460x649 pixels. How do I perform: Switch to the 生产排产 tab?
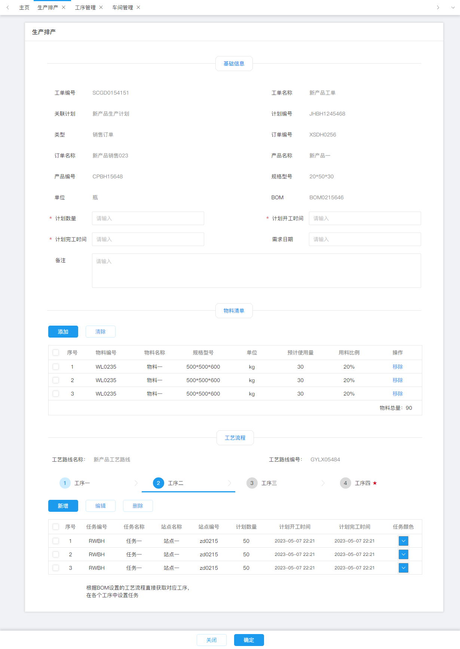point(48,7)
